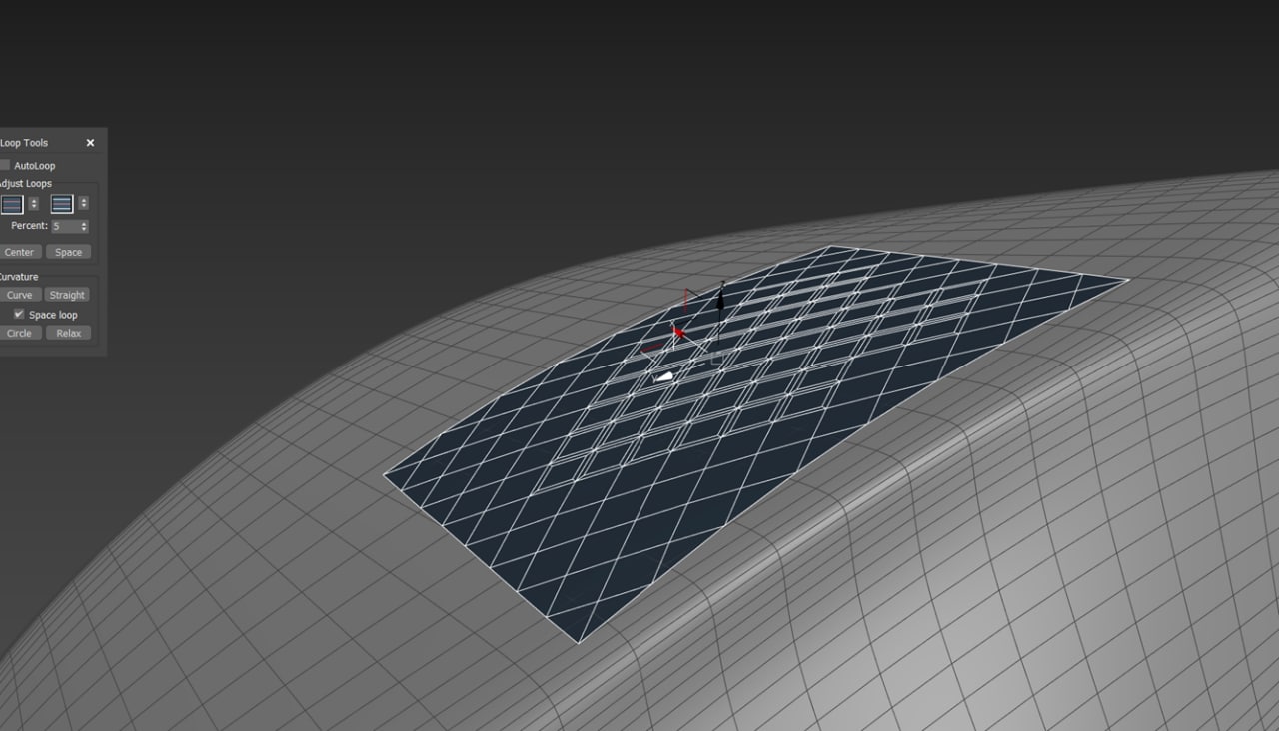Uncheck the Space loop checkbox
Screen dimensions: 1279x731
tap(18, 314)
